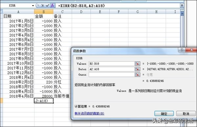Click the vertical scrollbar up arrow
Viewport: 197px width, 127px height.
182,14
